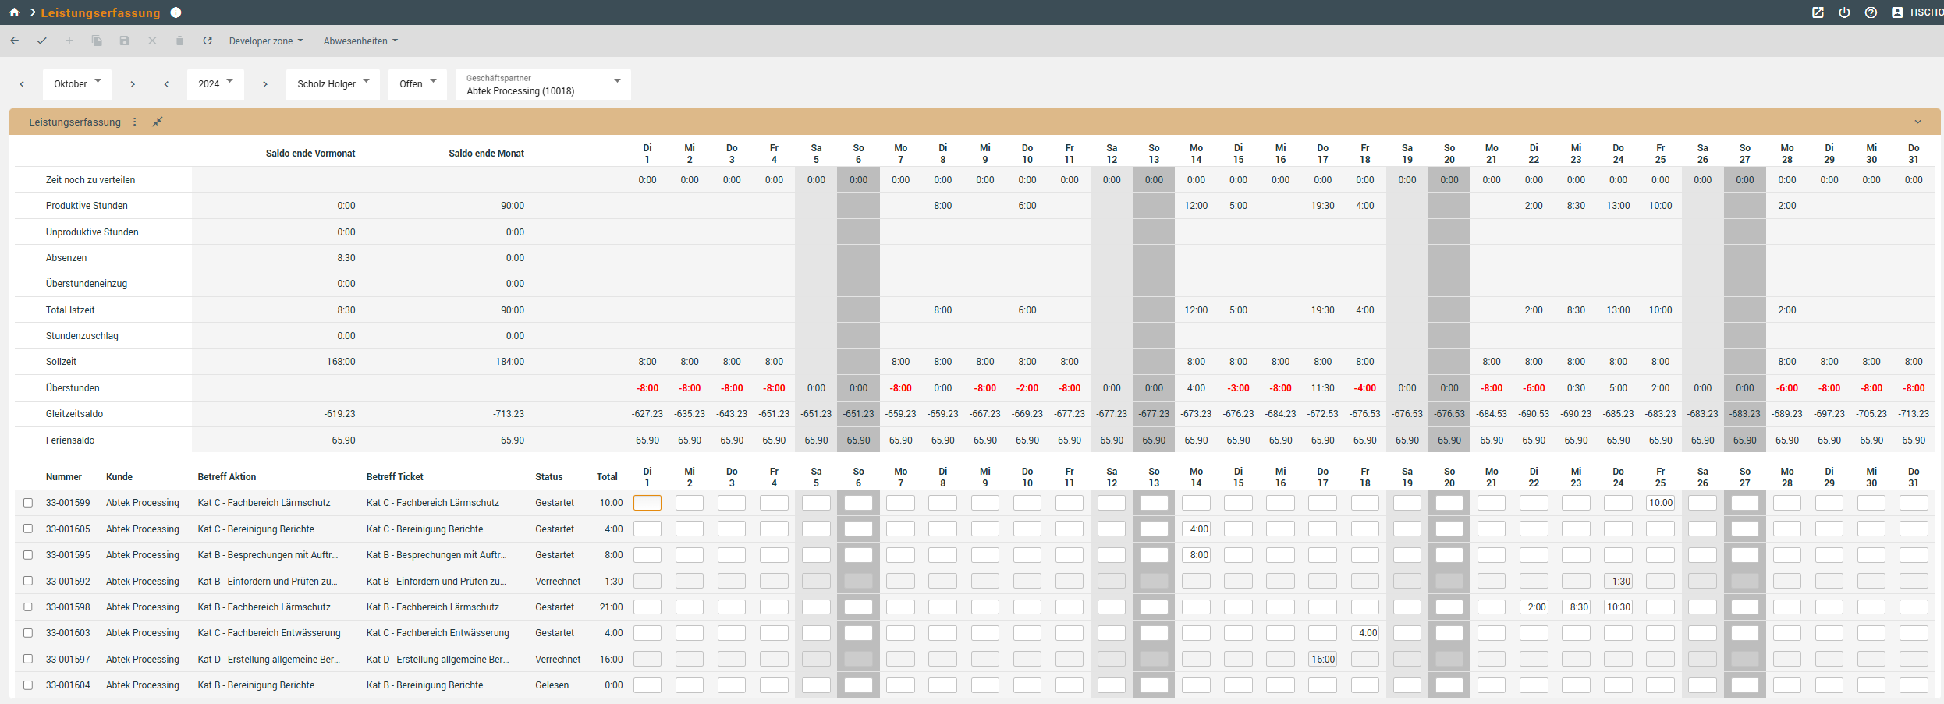Tick the checkbox for entry 33-001599

point(28,503)
